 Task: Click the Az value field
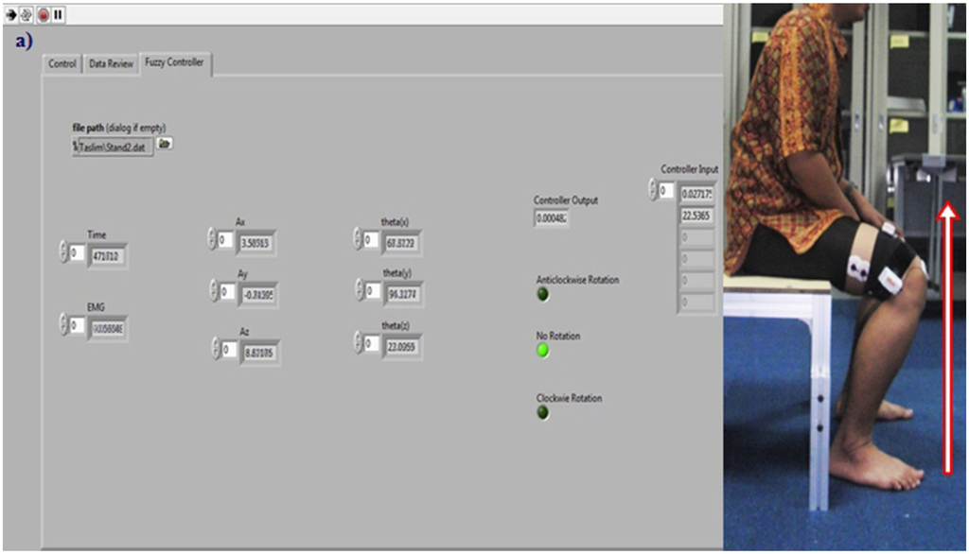pos(259,353)
